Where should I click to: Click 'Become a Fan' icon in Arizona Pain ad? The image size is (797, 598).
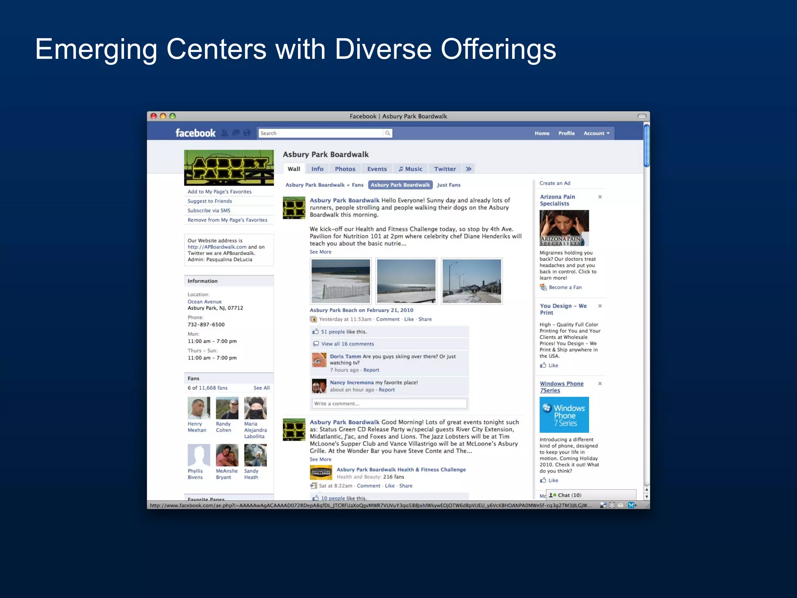tap(543, 287)
